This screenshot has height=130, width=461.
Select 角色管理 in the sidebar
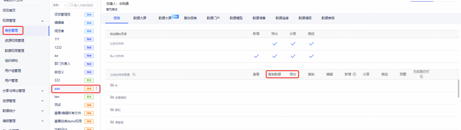point(11,30)
